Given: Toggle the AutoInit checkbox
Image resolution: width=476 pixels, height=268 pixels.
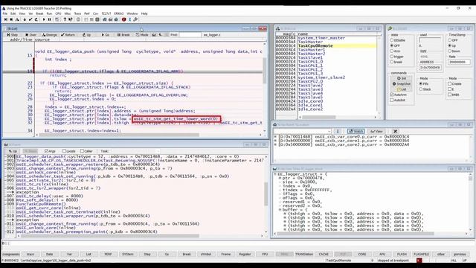Looking at the screenshot, I should click(x=392, y=100).
